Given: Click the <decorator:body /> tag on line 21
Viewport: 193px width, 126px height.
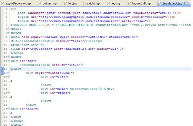Looking at the screenshot, I should [86, 89].
